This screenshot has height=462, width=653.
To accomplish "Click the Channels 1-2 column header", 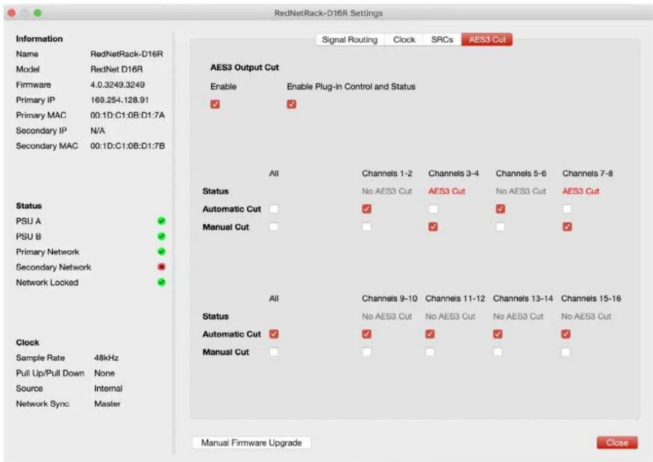I will 387,173.
